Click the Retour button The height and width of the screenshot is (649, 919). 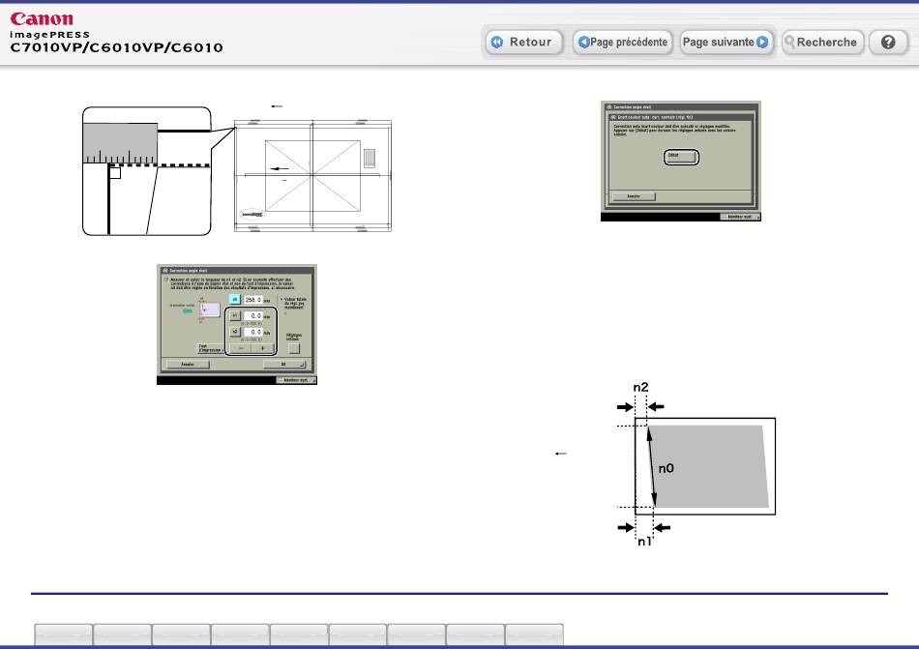522,43
